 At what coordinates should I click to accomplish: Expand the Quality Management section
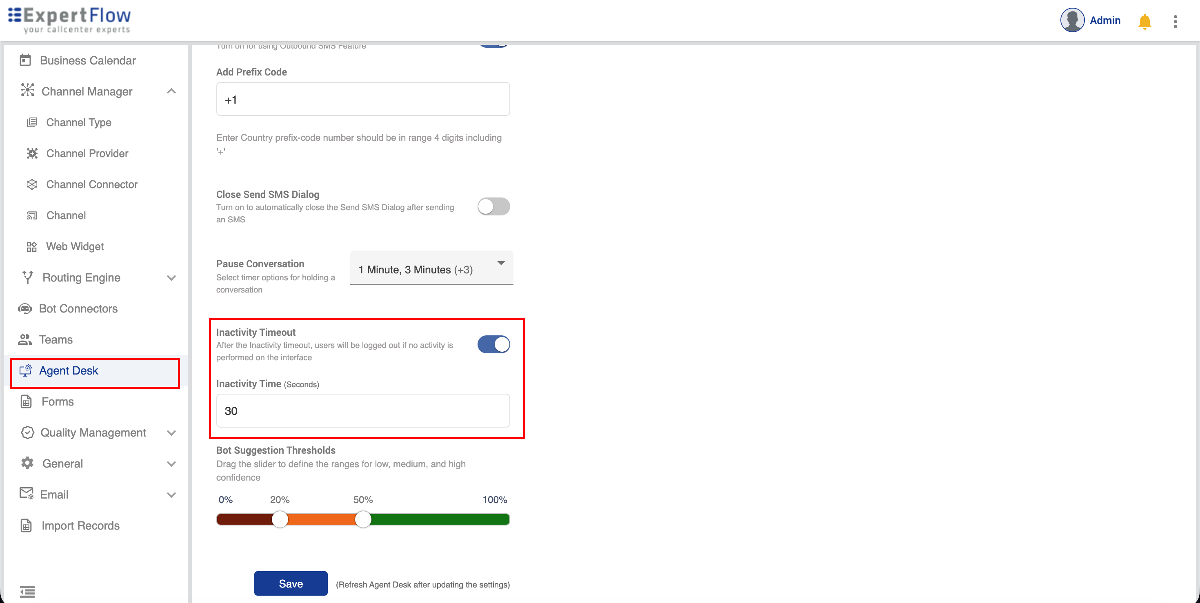coord(171,432)
